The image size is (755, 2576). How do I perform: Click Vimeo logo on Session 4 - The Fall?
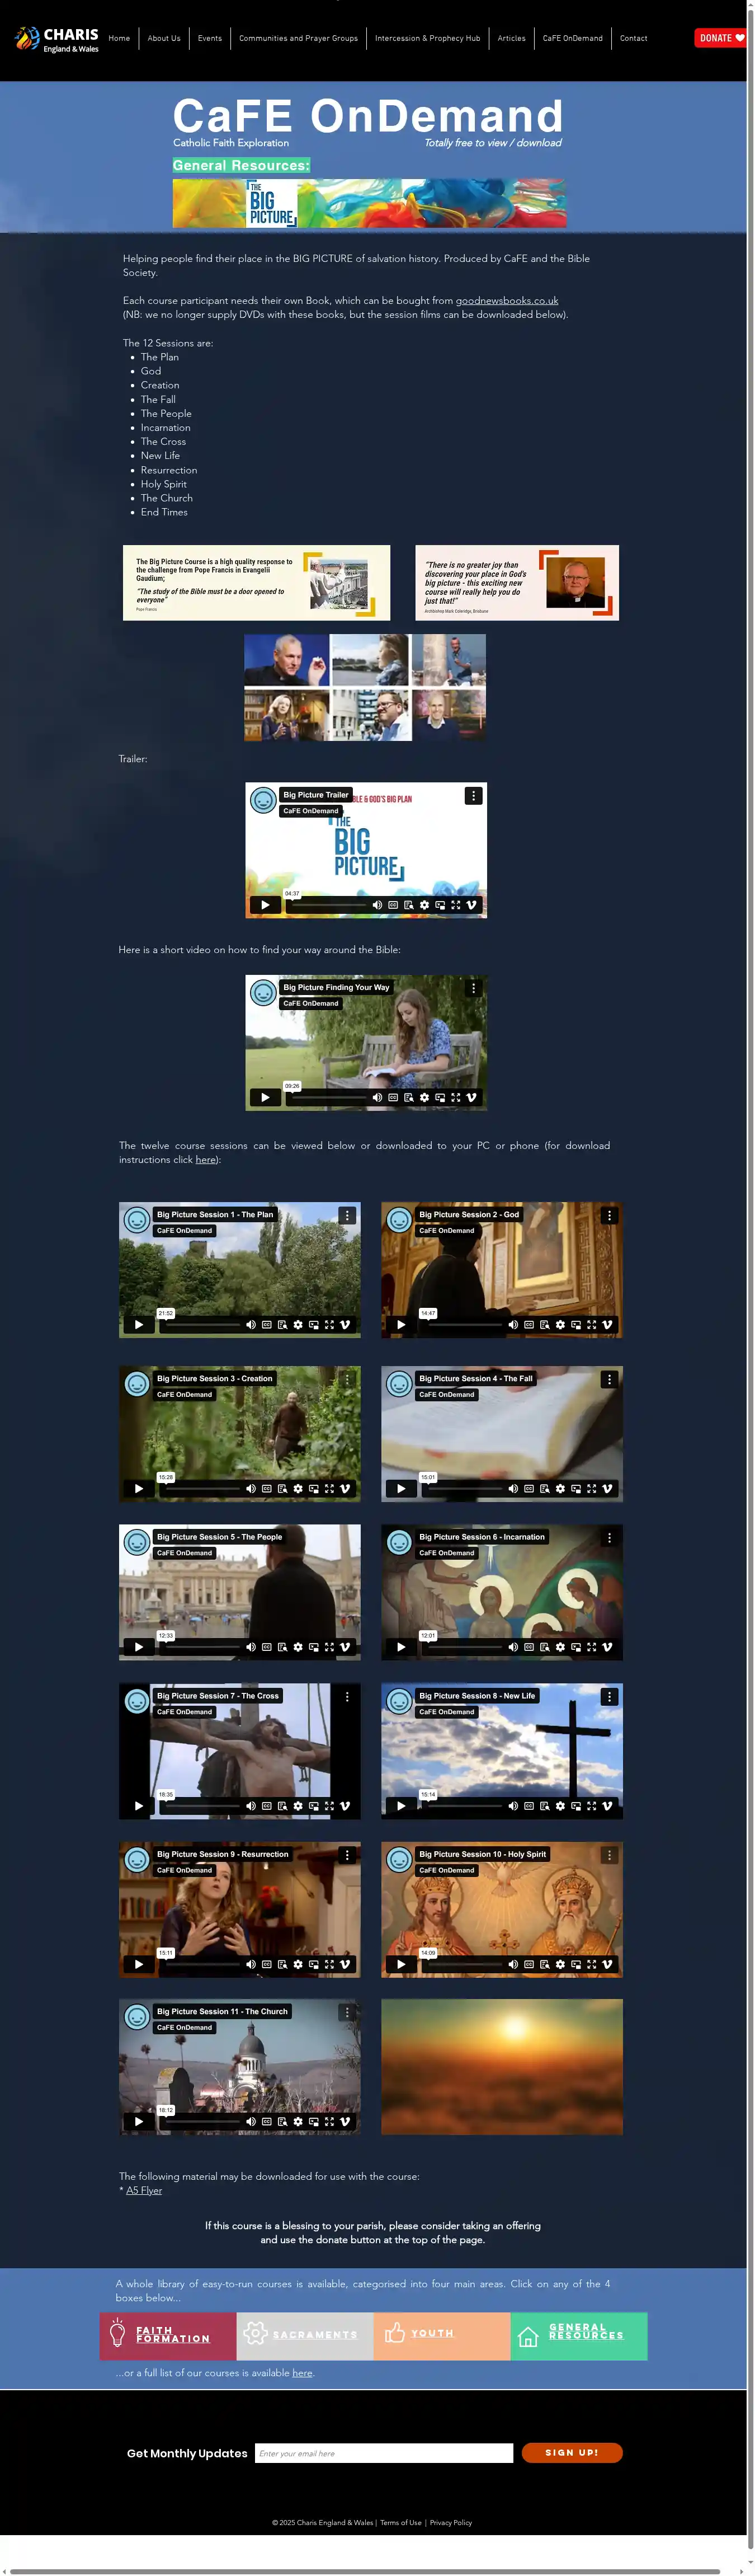(x=607, y=1488)
